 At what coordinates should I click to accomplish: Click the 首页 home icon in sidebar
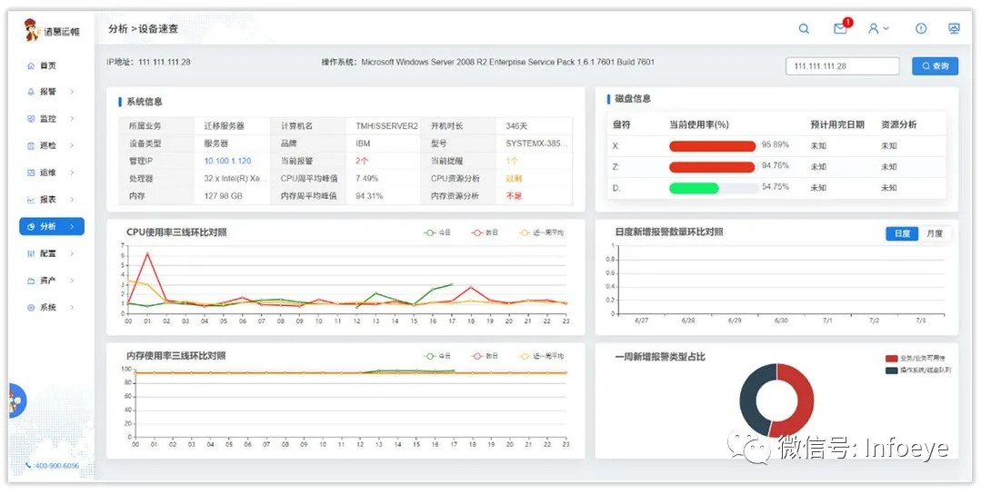pyautogui.click(x=31, y=65)
